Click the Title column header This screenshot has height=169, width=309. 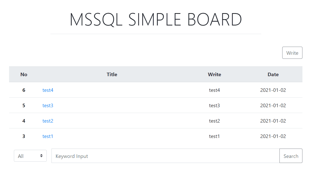coord(112,74)
